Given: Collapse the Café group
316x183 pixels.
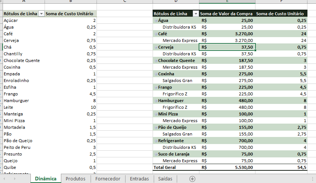Looking at the screenshot, I should coord(156,34).
